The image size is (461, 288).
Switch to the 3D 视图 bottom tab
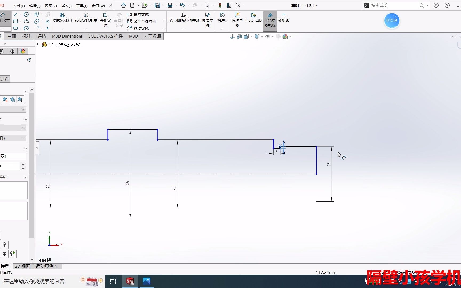[23, 266]
